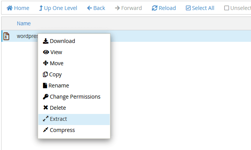Click the Up One Level arrow icon
251x150 pixels.
click(41, 8)
